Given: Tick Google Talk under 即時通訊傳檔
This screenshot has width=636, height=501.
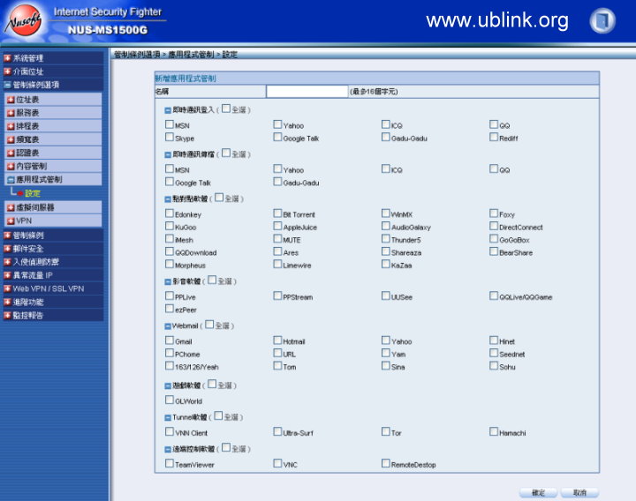Looking at the screenshot, I should pos(170,182).
